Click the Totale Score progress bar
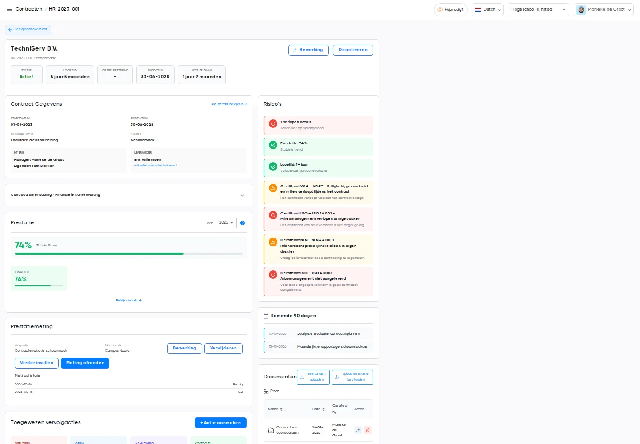Viewport: 640px width, 444px height. [x=129, y=254]
